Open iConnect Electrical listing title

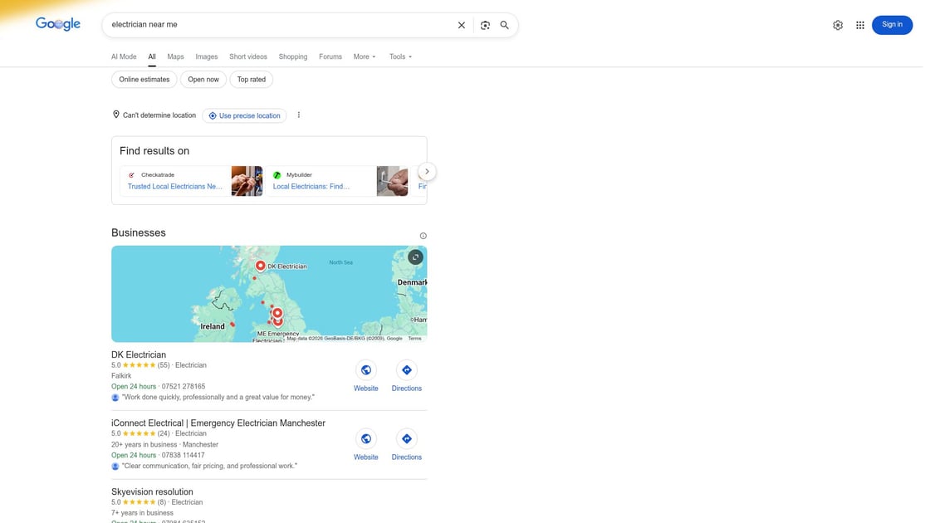click(218, 423)
